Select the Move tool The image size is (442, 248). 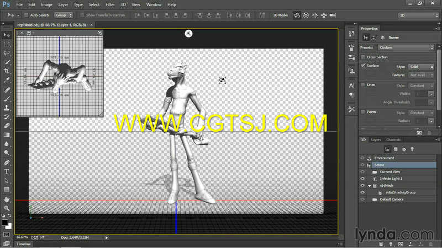(7, 35)
